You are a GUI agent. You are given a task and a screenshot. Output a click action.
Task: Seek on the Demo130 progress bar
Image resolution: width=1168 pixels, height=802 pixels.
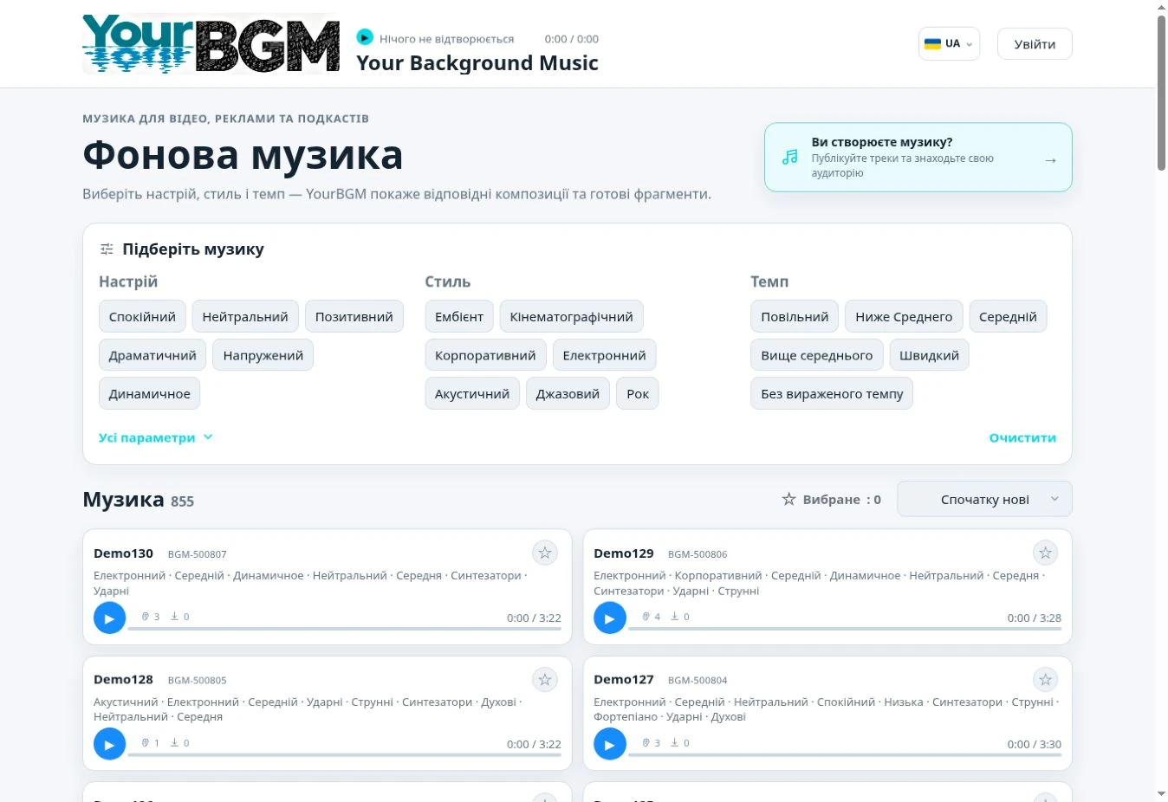tap(345, 629)
